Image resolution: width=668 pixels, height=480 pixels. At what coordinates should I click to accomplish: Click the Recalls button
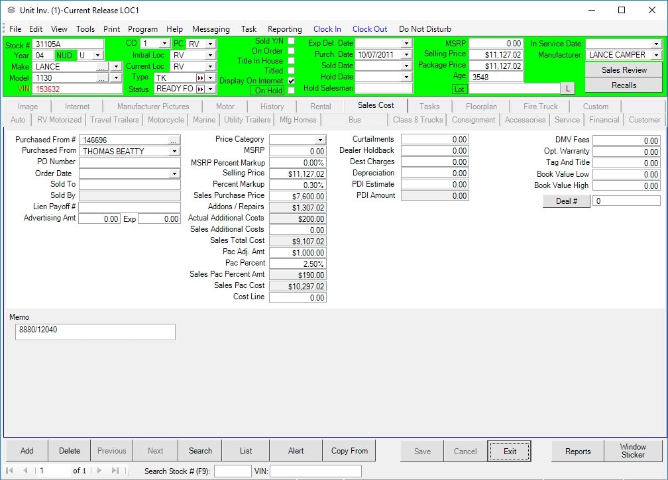coord(624,85)
